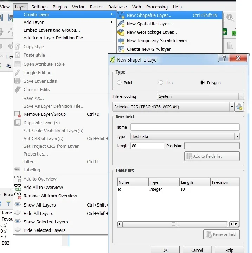Open the Selected CRS dropdown
252x253 pixels.
(x=173, y=107)
